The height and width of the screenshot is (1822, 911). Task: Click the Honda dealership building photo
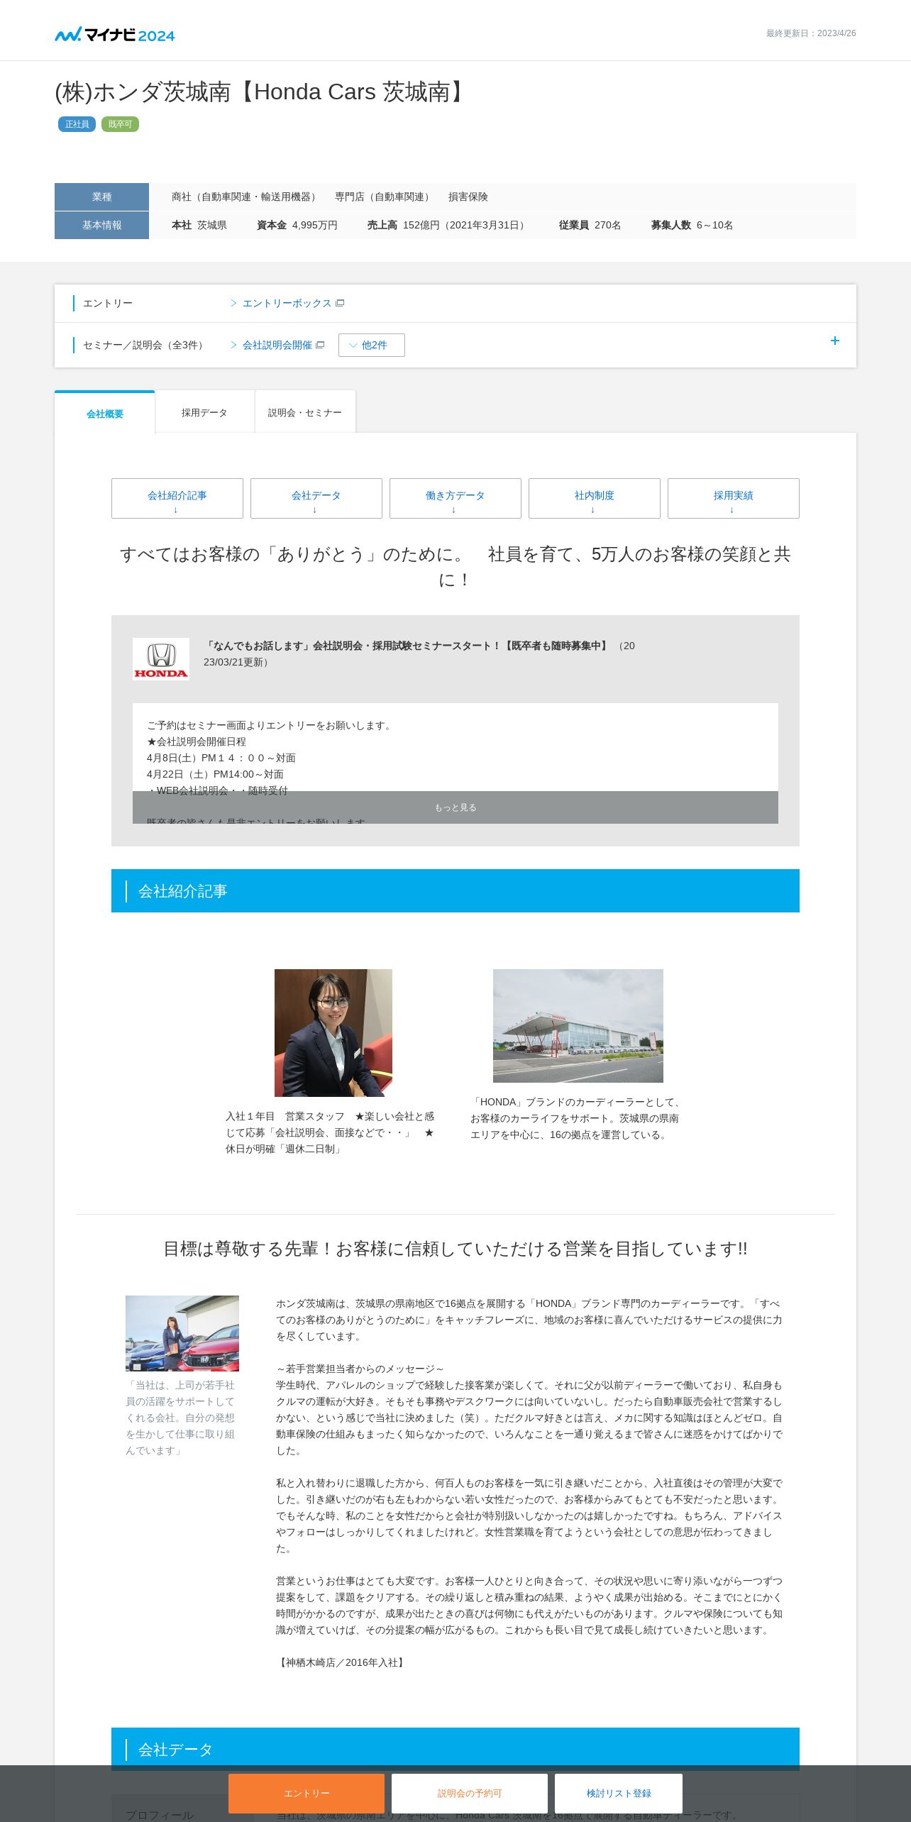[578, 1026]
